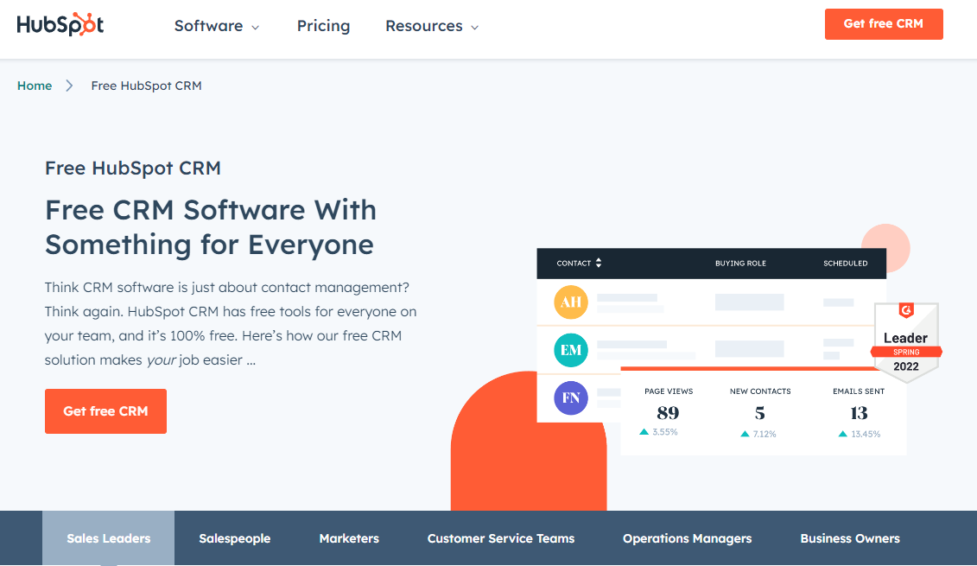This screenshot has width=977, height=566.
Task: Click the 3.55% page views increase
Action: click(658, 432)
